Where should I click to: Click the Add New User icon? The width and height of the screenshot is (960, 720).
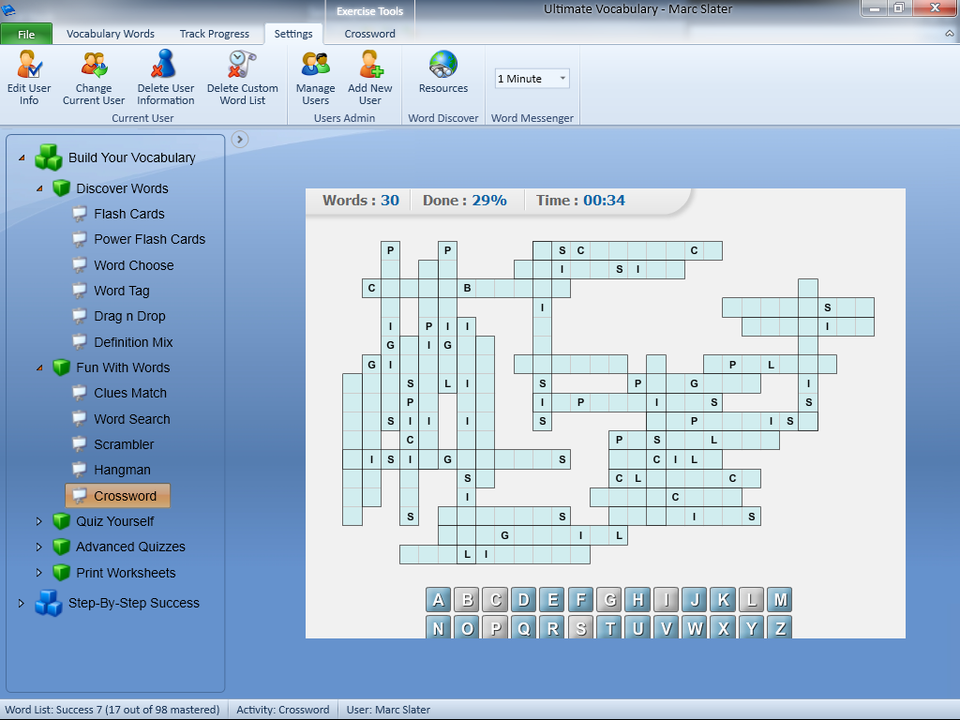[370, 66]
